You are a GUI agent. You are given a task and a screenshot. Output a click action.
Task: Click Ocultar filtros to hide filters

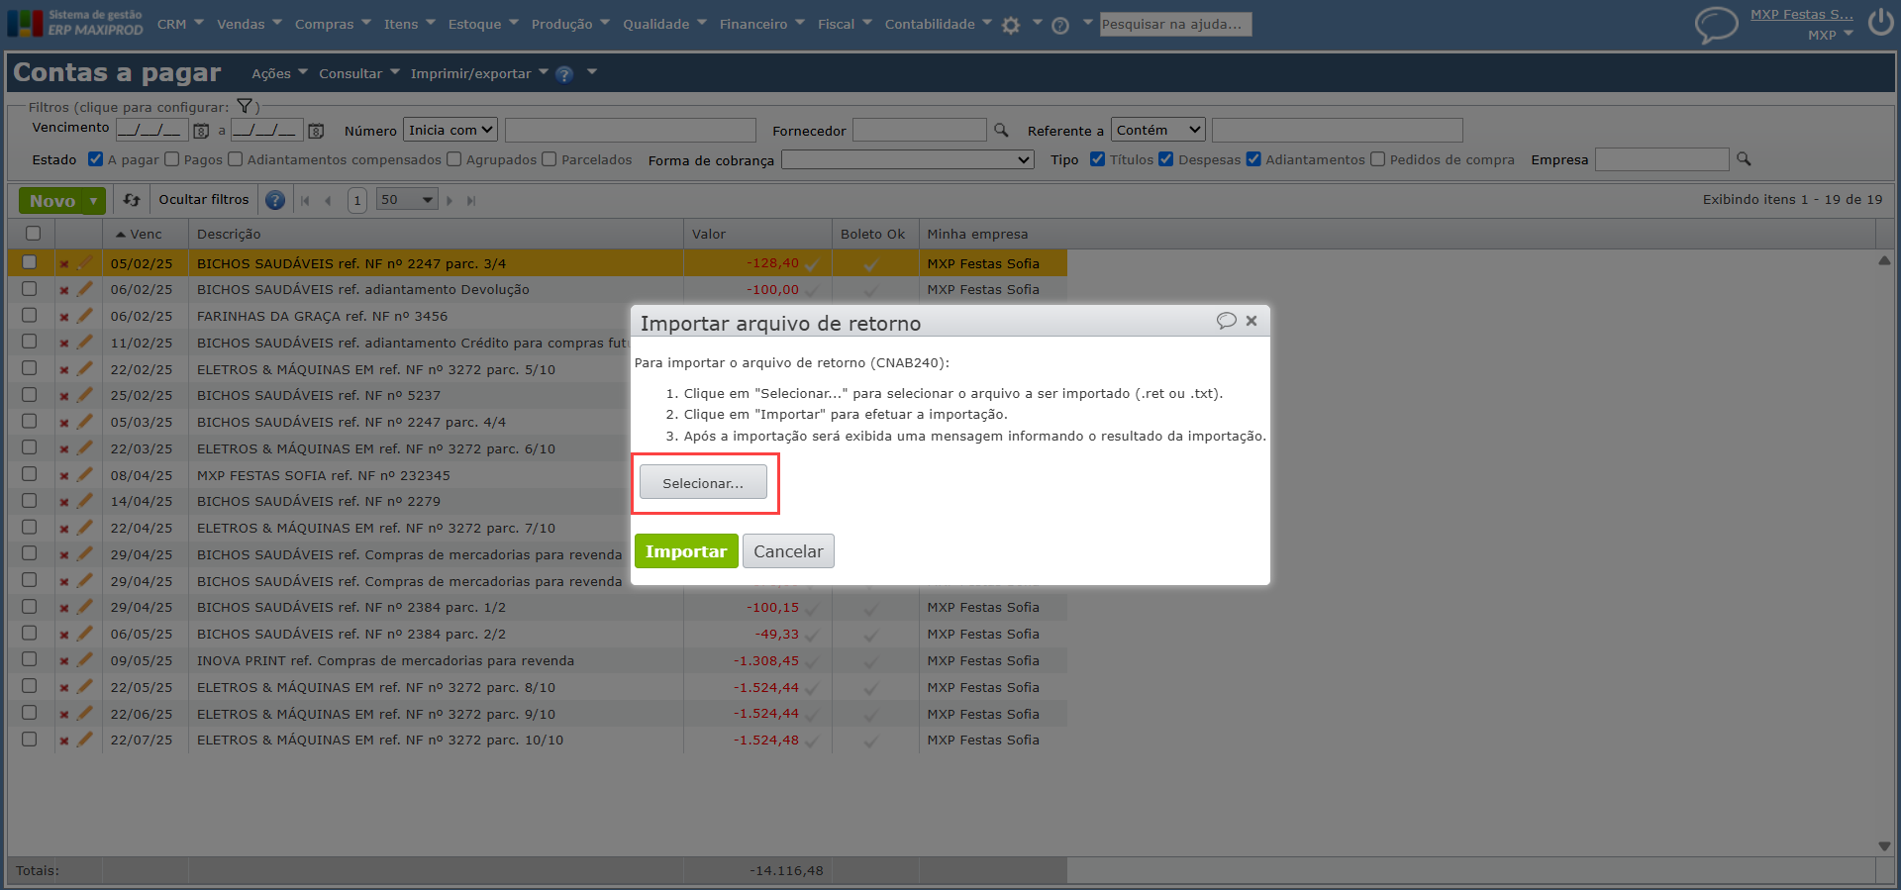pyautogui.click(x=204, y=200)
